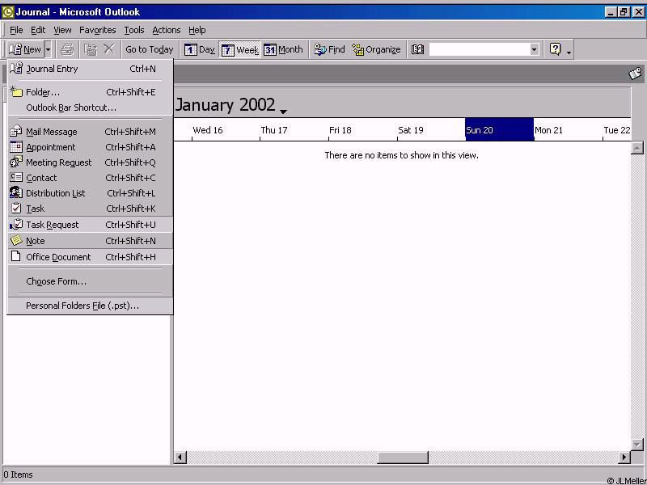Select Note menu item
This screenshot has height=485, width=647.
90,241
